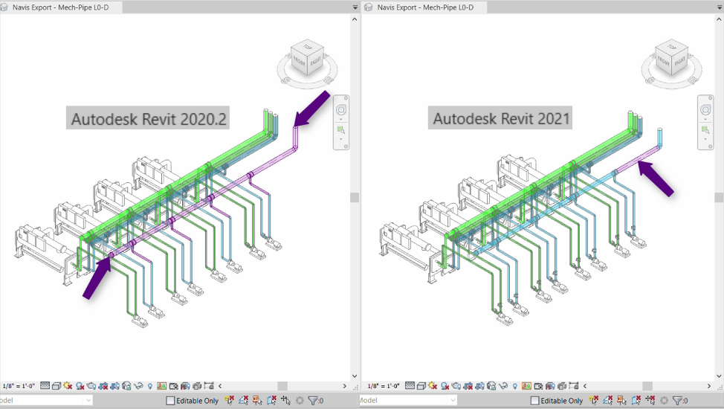Toggle Select Pinned Elements in Revit 2020.2 status bar
Screen dimensions: 724x409
[257, 400]
